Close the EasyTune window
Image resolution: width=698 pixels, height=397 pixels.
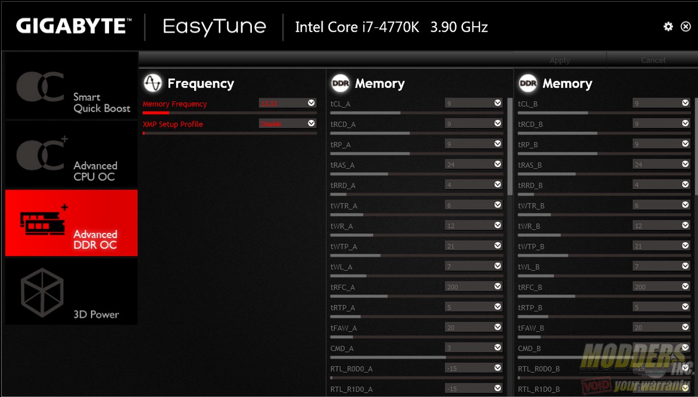(685, 26)
